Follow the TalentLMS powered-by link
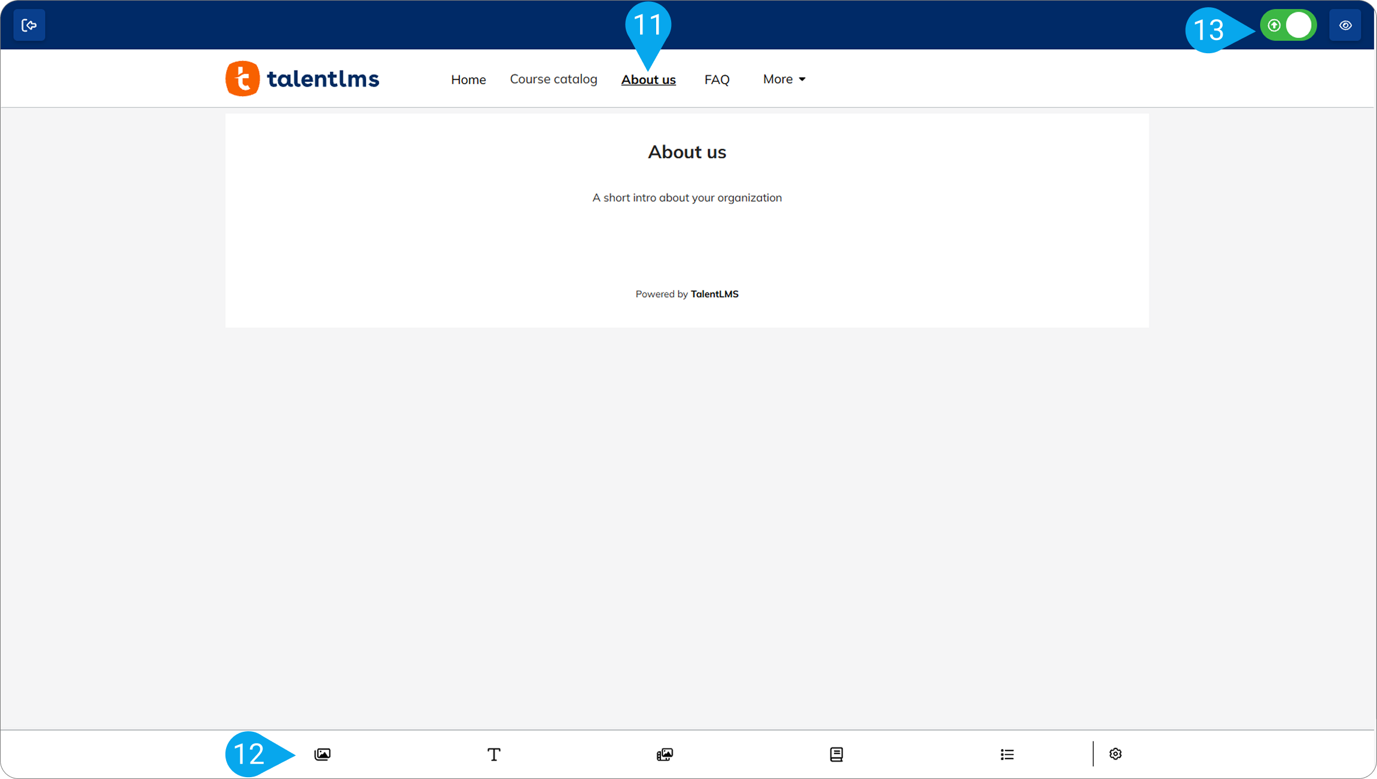This screenshot has height=779, width=1377. [x=714, y=294]
